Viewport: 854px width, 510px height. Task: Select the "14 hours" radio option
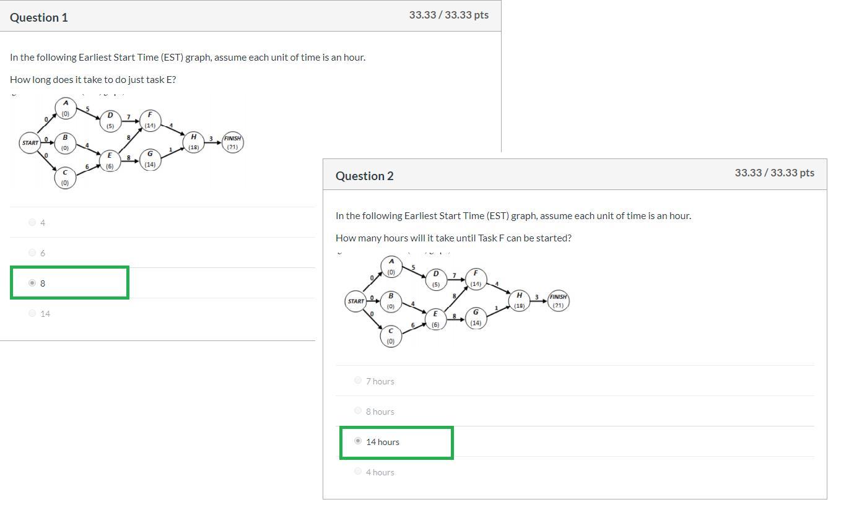coord(358,441)
